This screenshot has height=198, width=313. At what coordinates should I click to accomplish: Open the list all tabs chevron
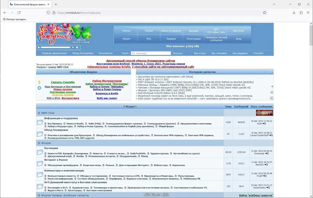(274, 4)
